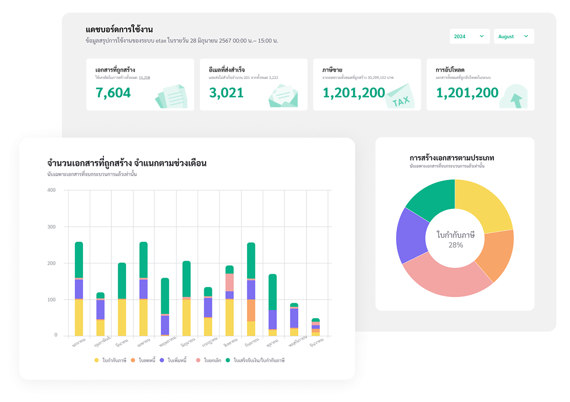Screen dimensions: 570x402
Task: Click the documents icon in เอกสารที่ถูกสร้าง card
Action: point(171,95)
